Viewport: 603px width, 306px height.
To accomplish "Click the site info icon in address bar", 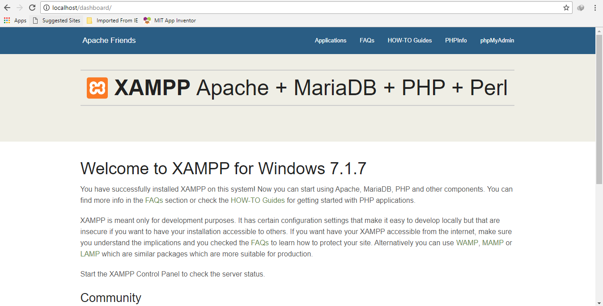I will (46, 8).
